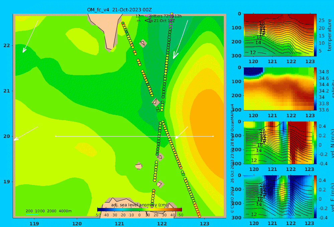Open the salinity section plot

pos(279,89)
